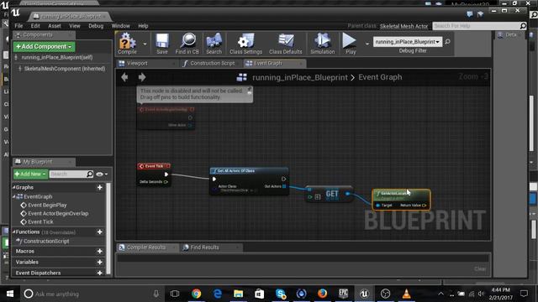Open the File menu
538x302 pixels.
coord(18,26)
